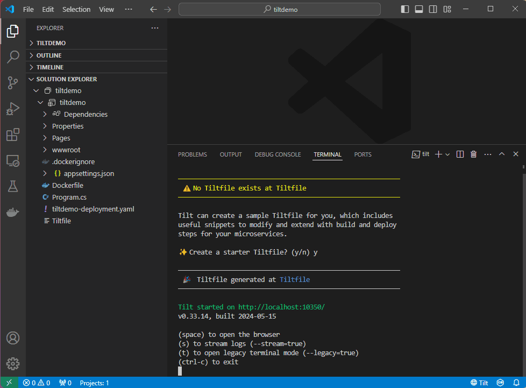
Task: Click the C# status bar icon
Action: coord(501,383)
